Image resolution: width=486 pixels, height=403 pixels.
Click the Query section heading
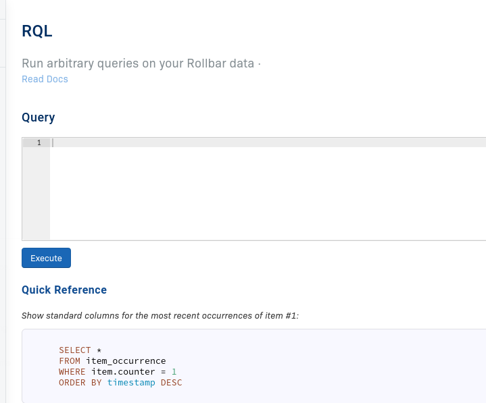coord(39,117)
